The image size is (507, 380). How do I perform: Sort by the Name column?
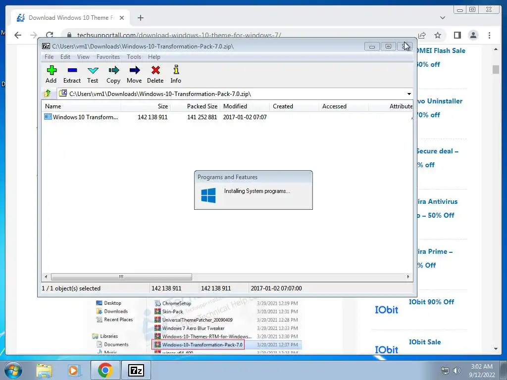tap(81, 106)
